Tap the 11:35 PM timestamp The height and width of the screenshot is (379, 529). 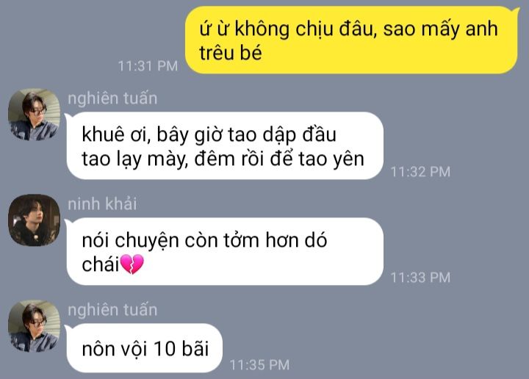(x=259, y=365)
